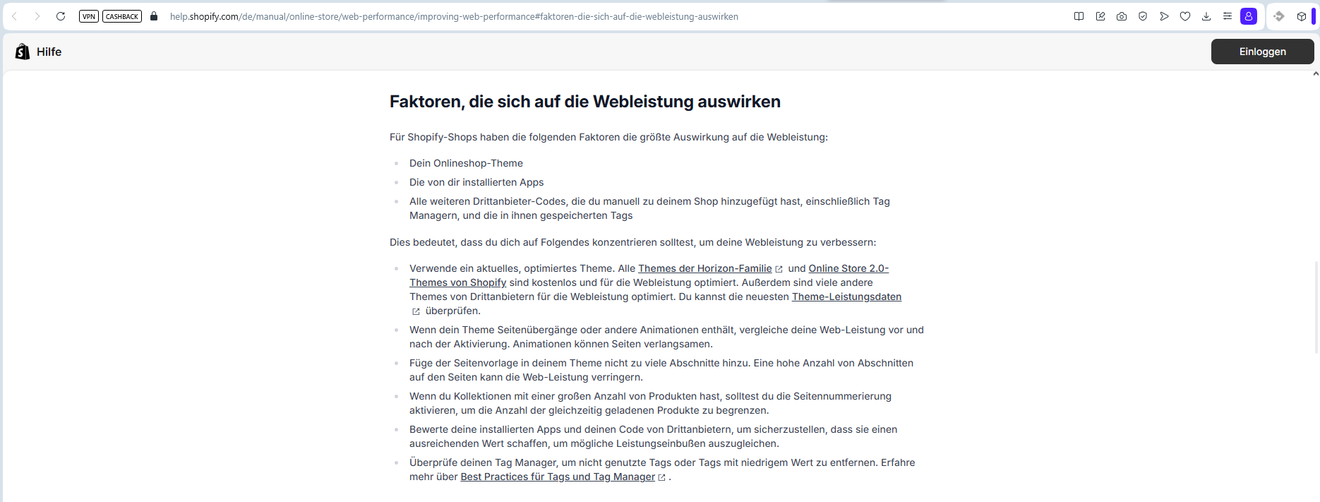1320x502 pixels.
Task: Toggle the VPN badge in address bar
Action: [x=89, y=16]
